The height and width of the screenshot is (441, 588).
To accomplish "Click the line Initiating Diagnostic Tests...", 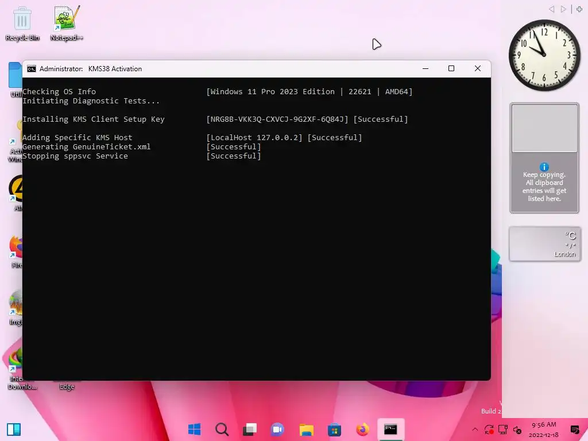I will (x=91, y=101).
